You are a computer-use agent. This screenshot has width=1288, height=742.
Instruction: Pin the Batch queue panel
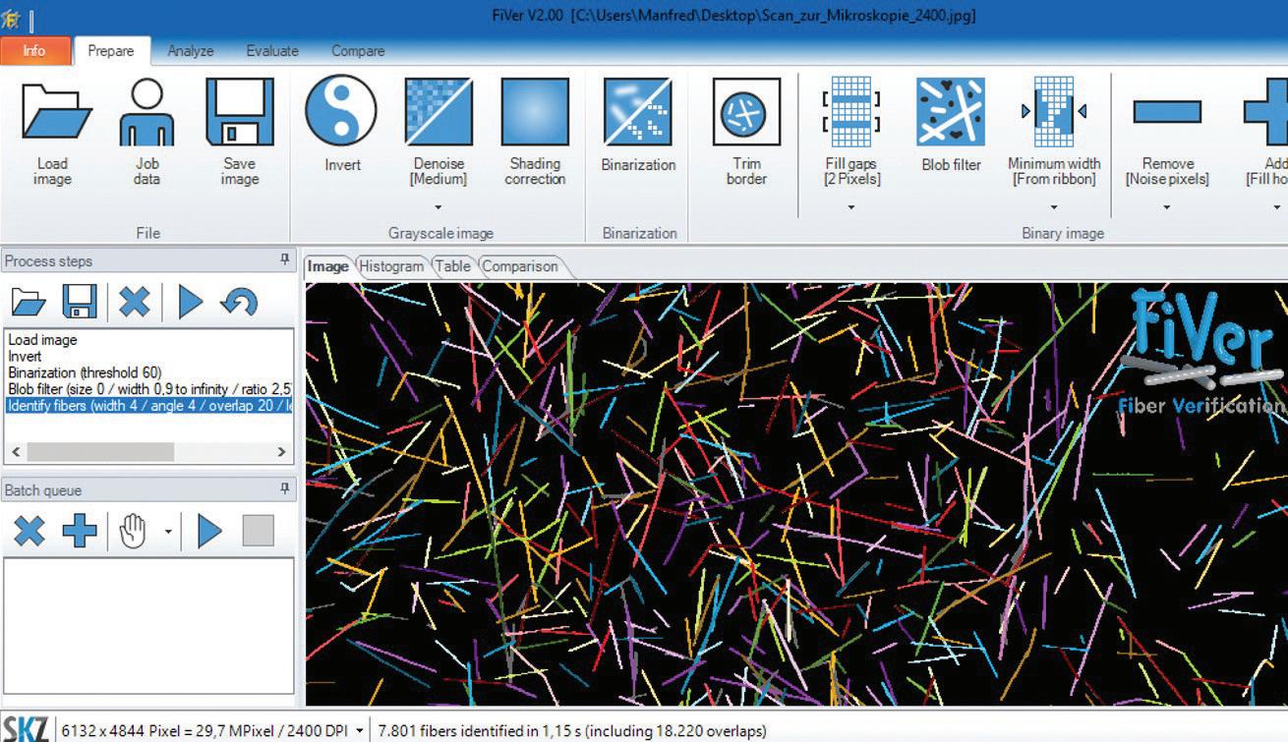[285, 488]
